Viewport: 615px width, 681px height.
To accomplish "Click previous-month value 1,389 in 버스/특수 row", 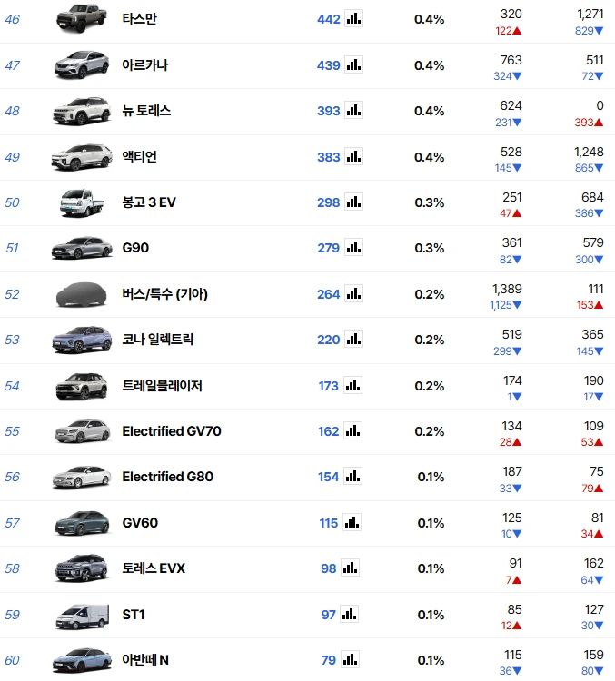I will coord(507,289).
